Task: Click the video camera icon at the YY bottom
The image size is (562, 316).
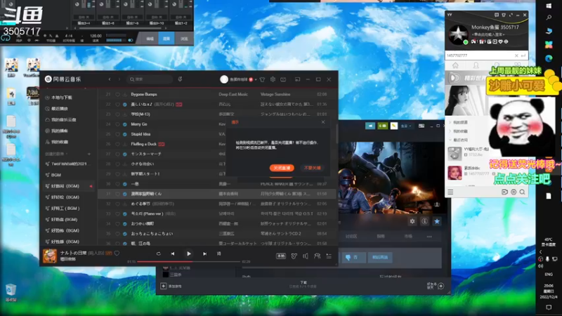Action: tap(504, 192)
